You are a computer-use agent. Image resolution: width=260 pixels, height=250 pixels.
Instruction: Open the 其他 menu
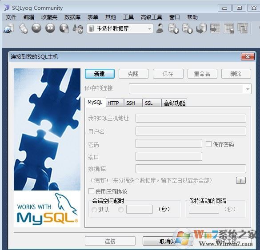pyautogui.click(x=110, y=17)
